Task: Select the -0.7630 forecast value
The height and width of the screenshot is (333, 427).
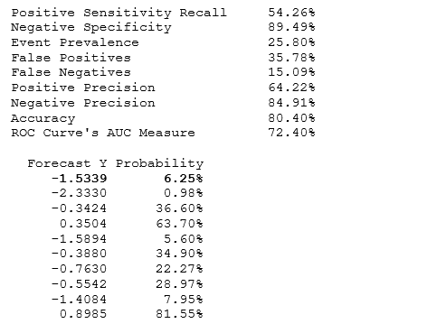Action: 80,269
